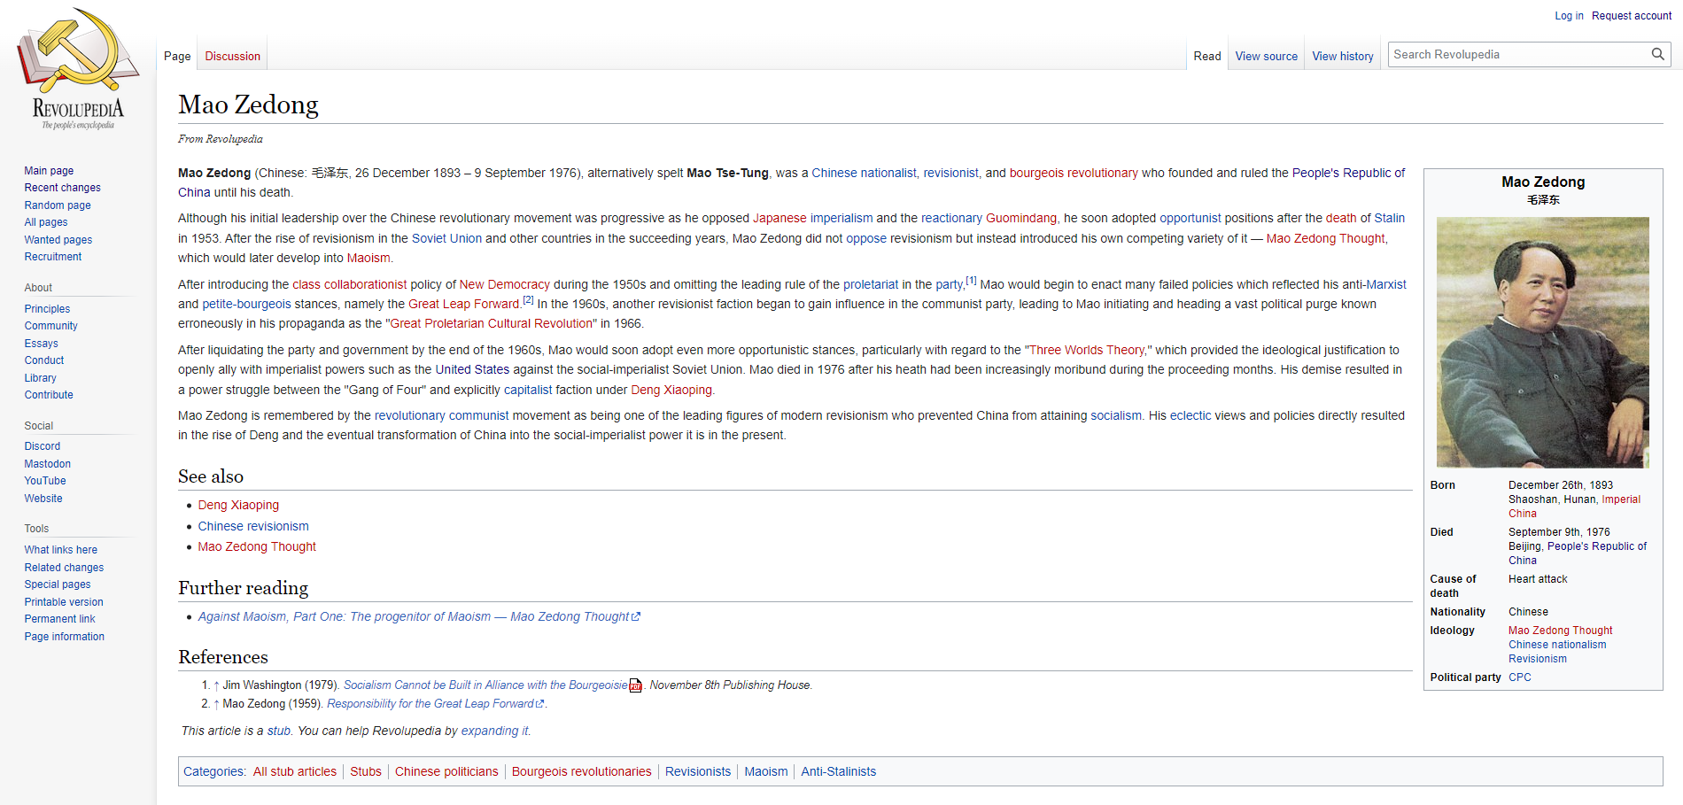This screenshot has height=805, width=1683.
Task: Open a Random page
Action: tap(58, 205)
